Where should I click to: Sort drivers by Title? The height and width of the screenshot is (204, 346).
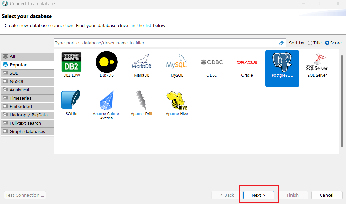(315, 43)
